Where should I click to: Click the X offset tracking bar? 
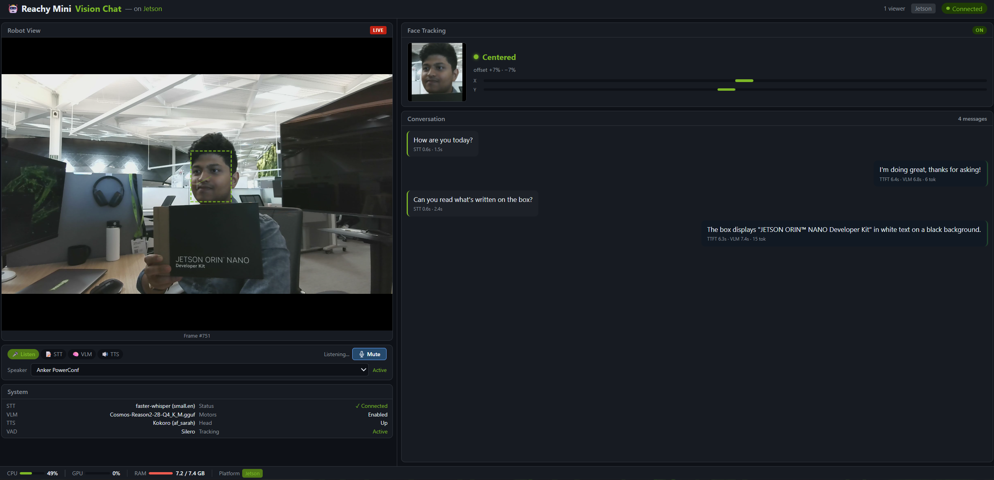(735, 80)
